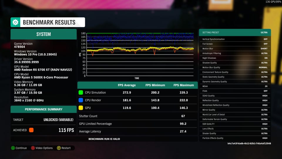Click the FXAA OFF value
The image size is (282, 159).
[266, 91]
